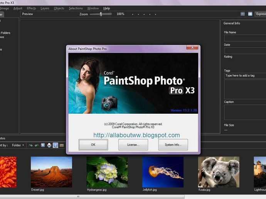Screen dimensions: 266x199
Task: Click the Version 13.2.1.20 text
Action: [x=184, y=110]
